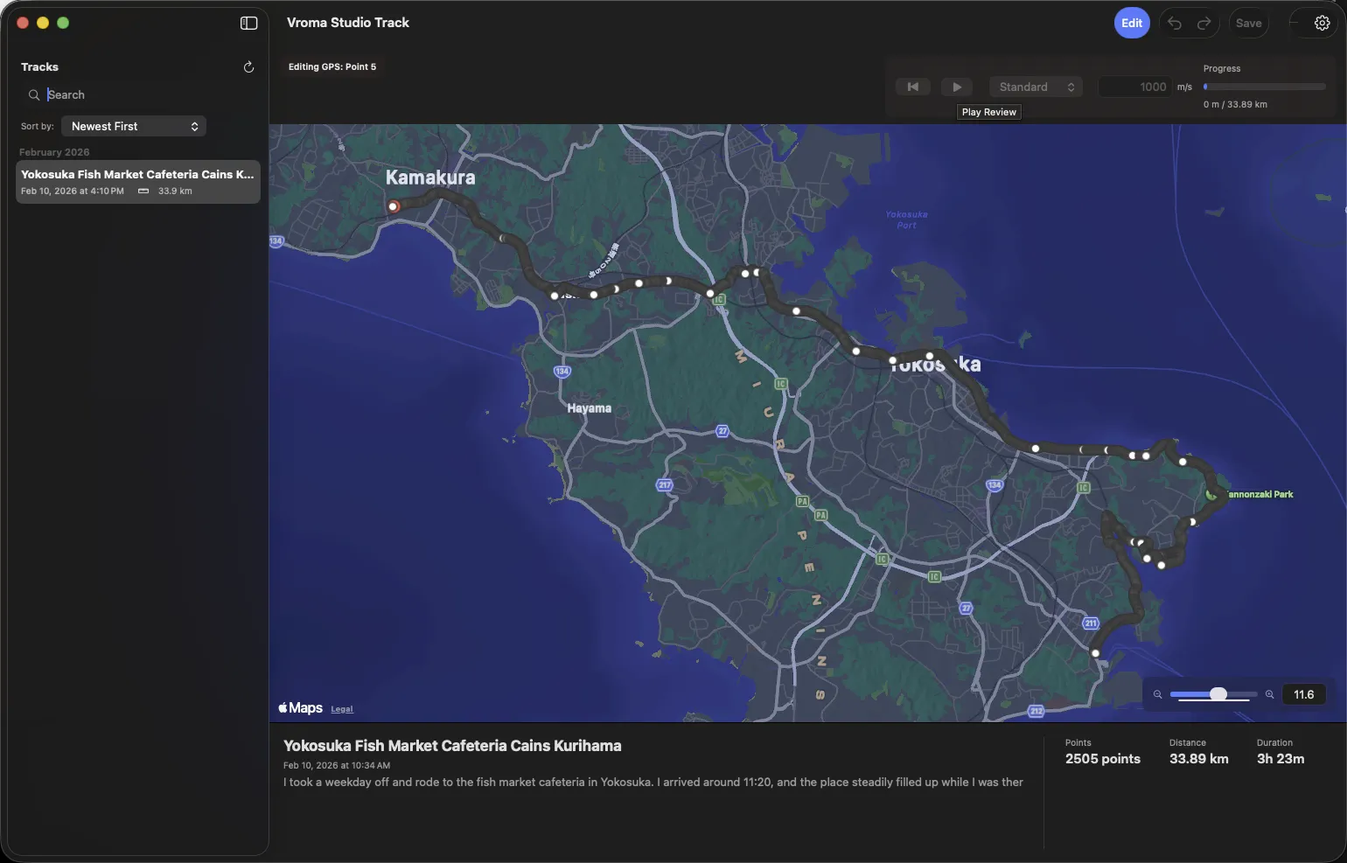The image size is (1347, 863).
Task: Select the Yokosuka Fish Market track entry
Action: (x=136, y=181)
